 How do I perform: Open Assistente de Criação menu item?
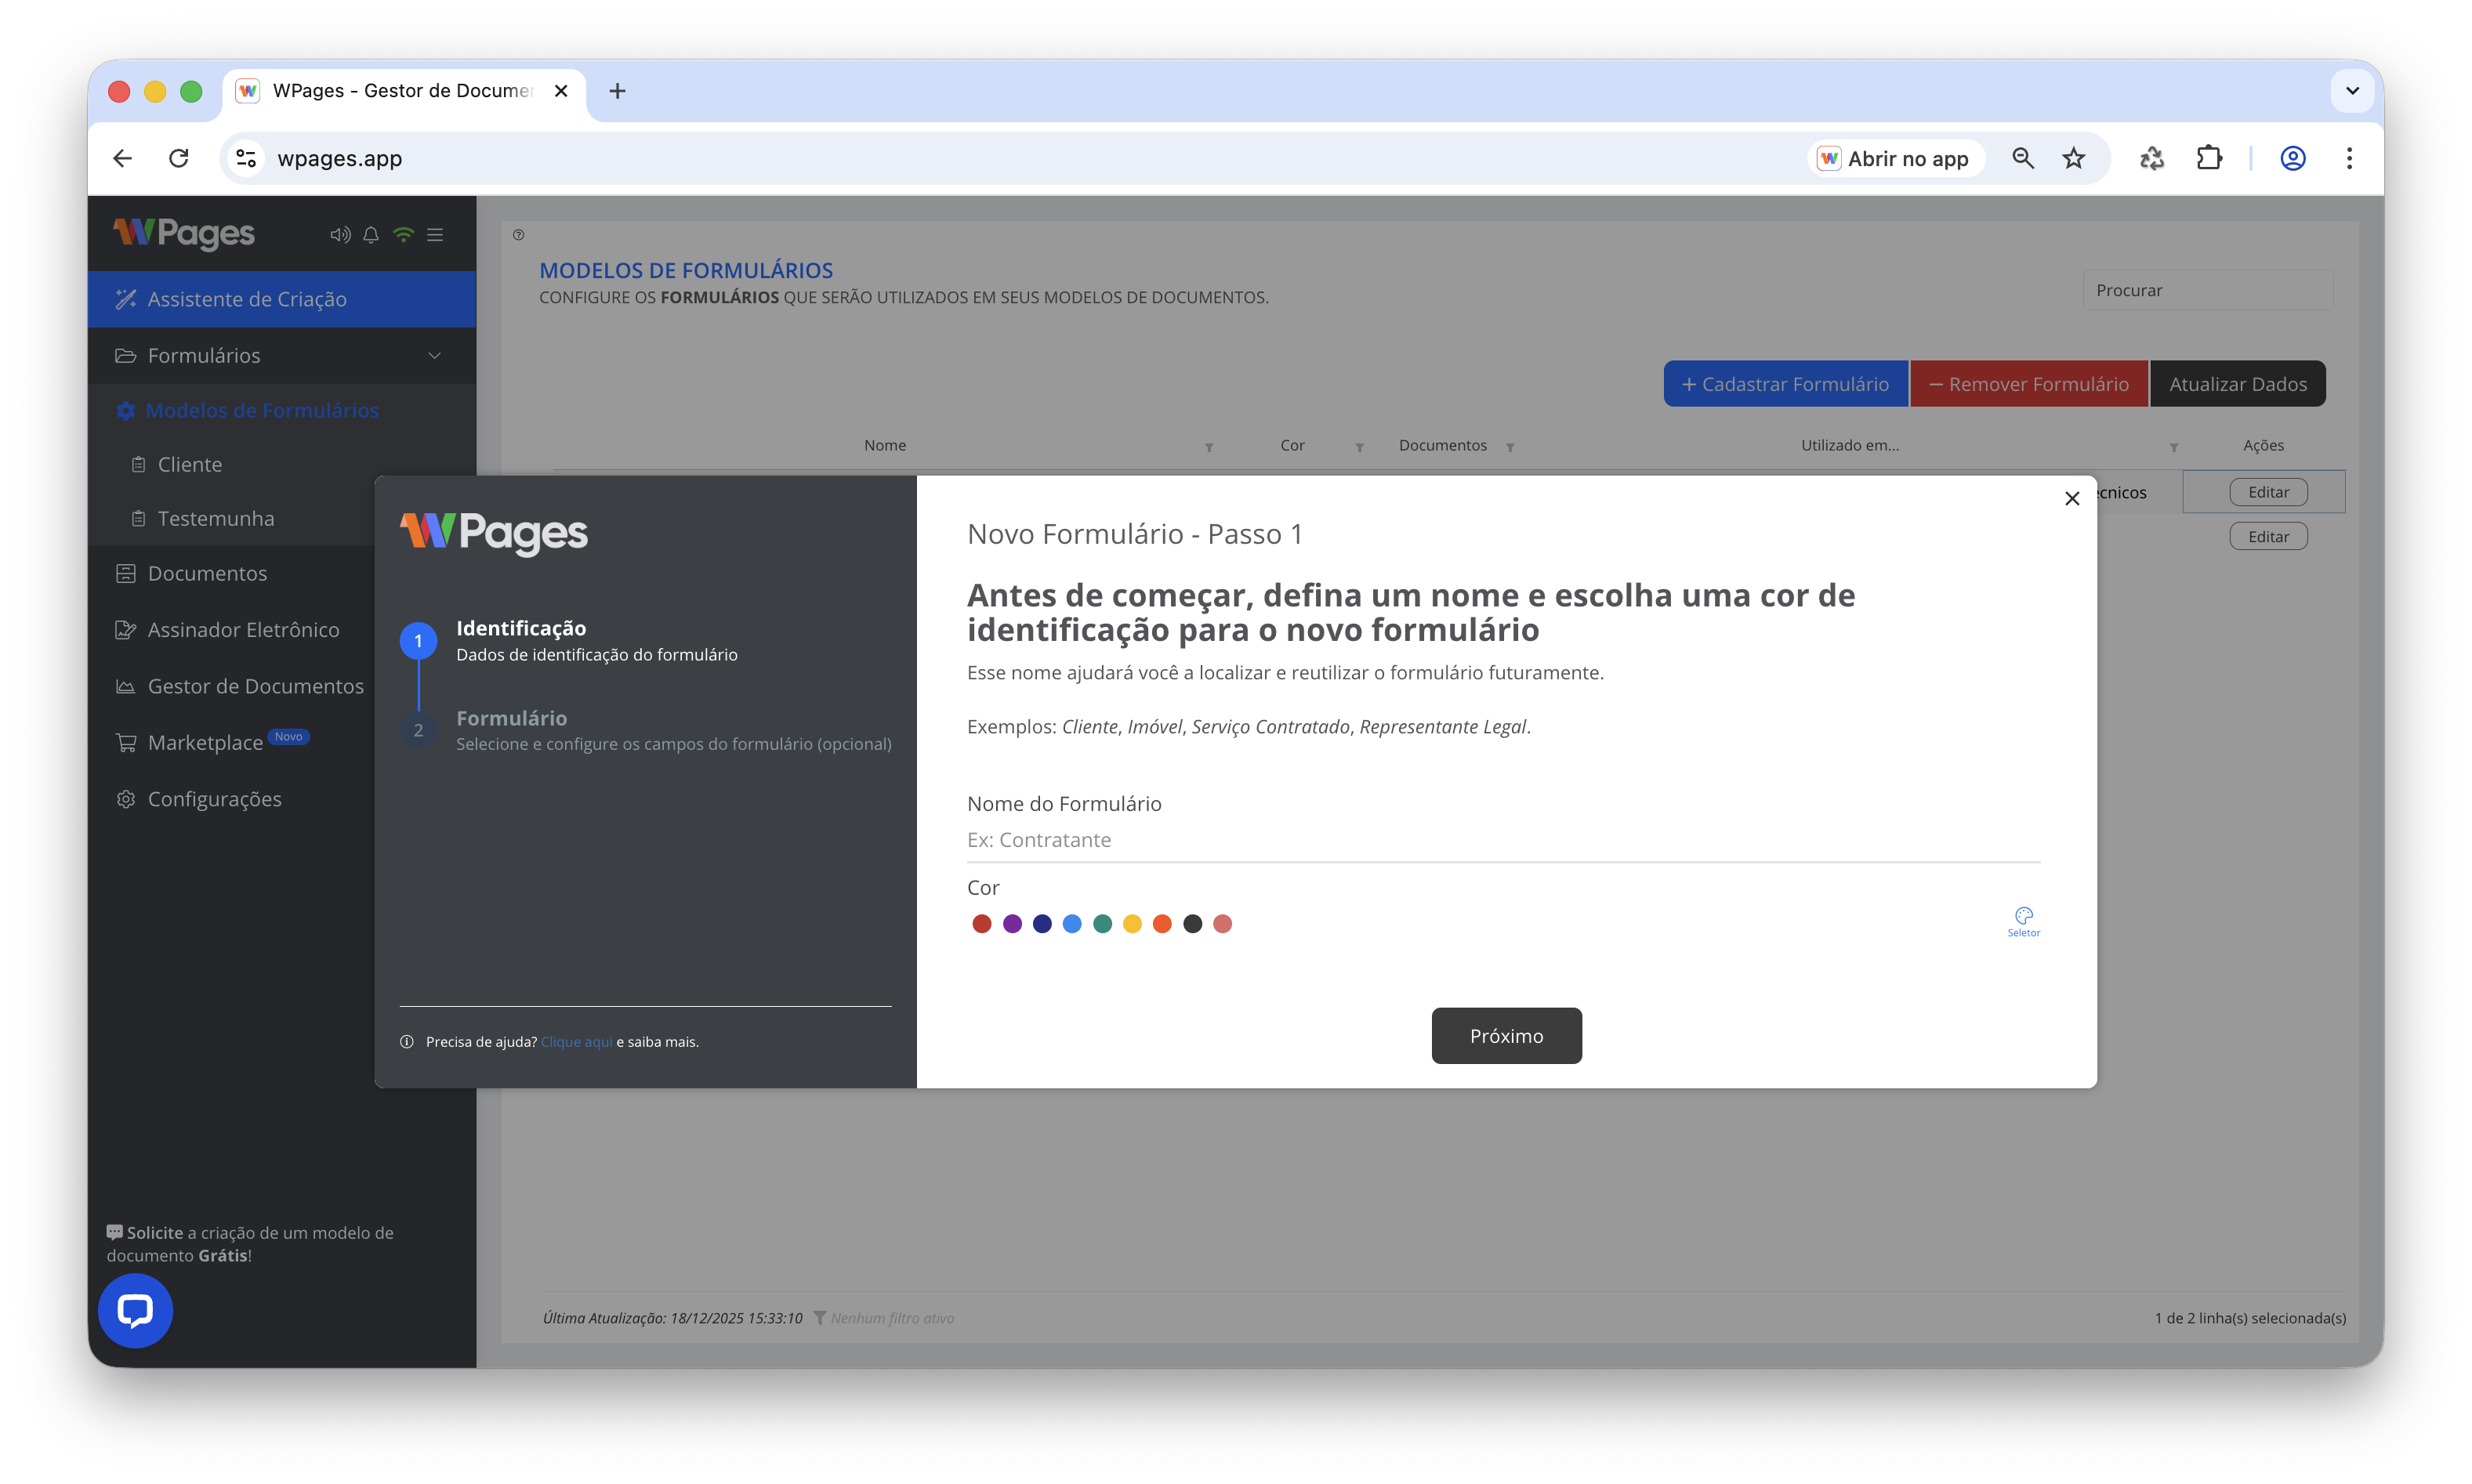(247, 299)
